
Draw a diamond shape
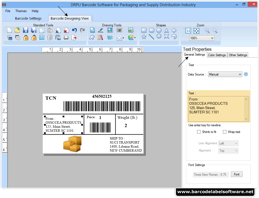coord(174,30)
